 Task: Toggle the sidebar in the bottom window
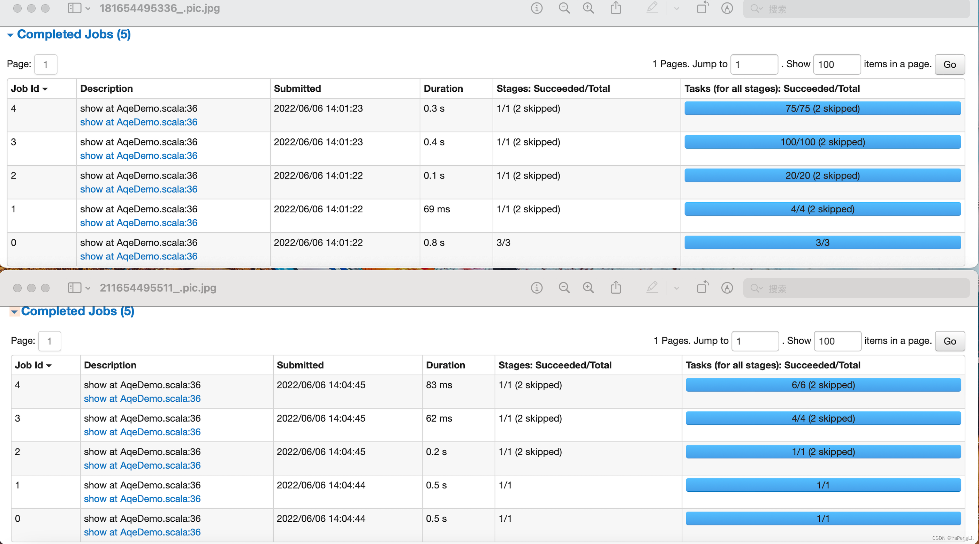click(75, 288)
